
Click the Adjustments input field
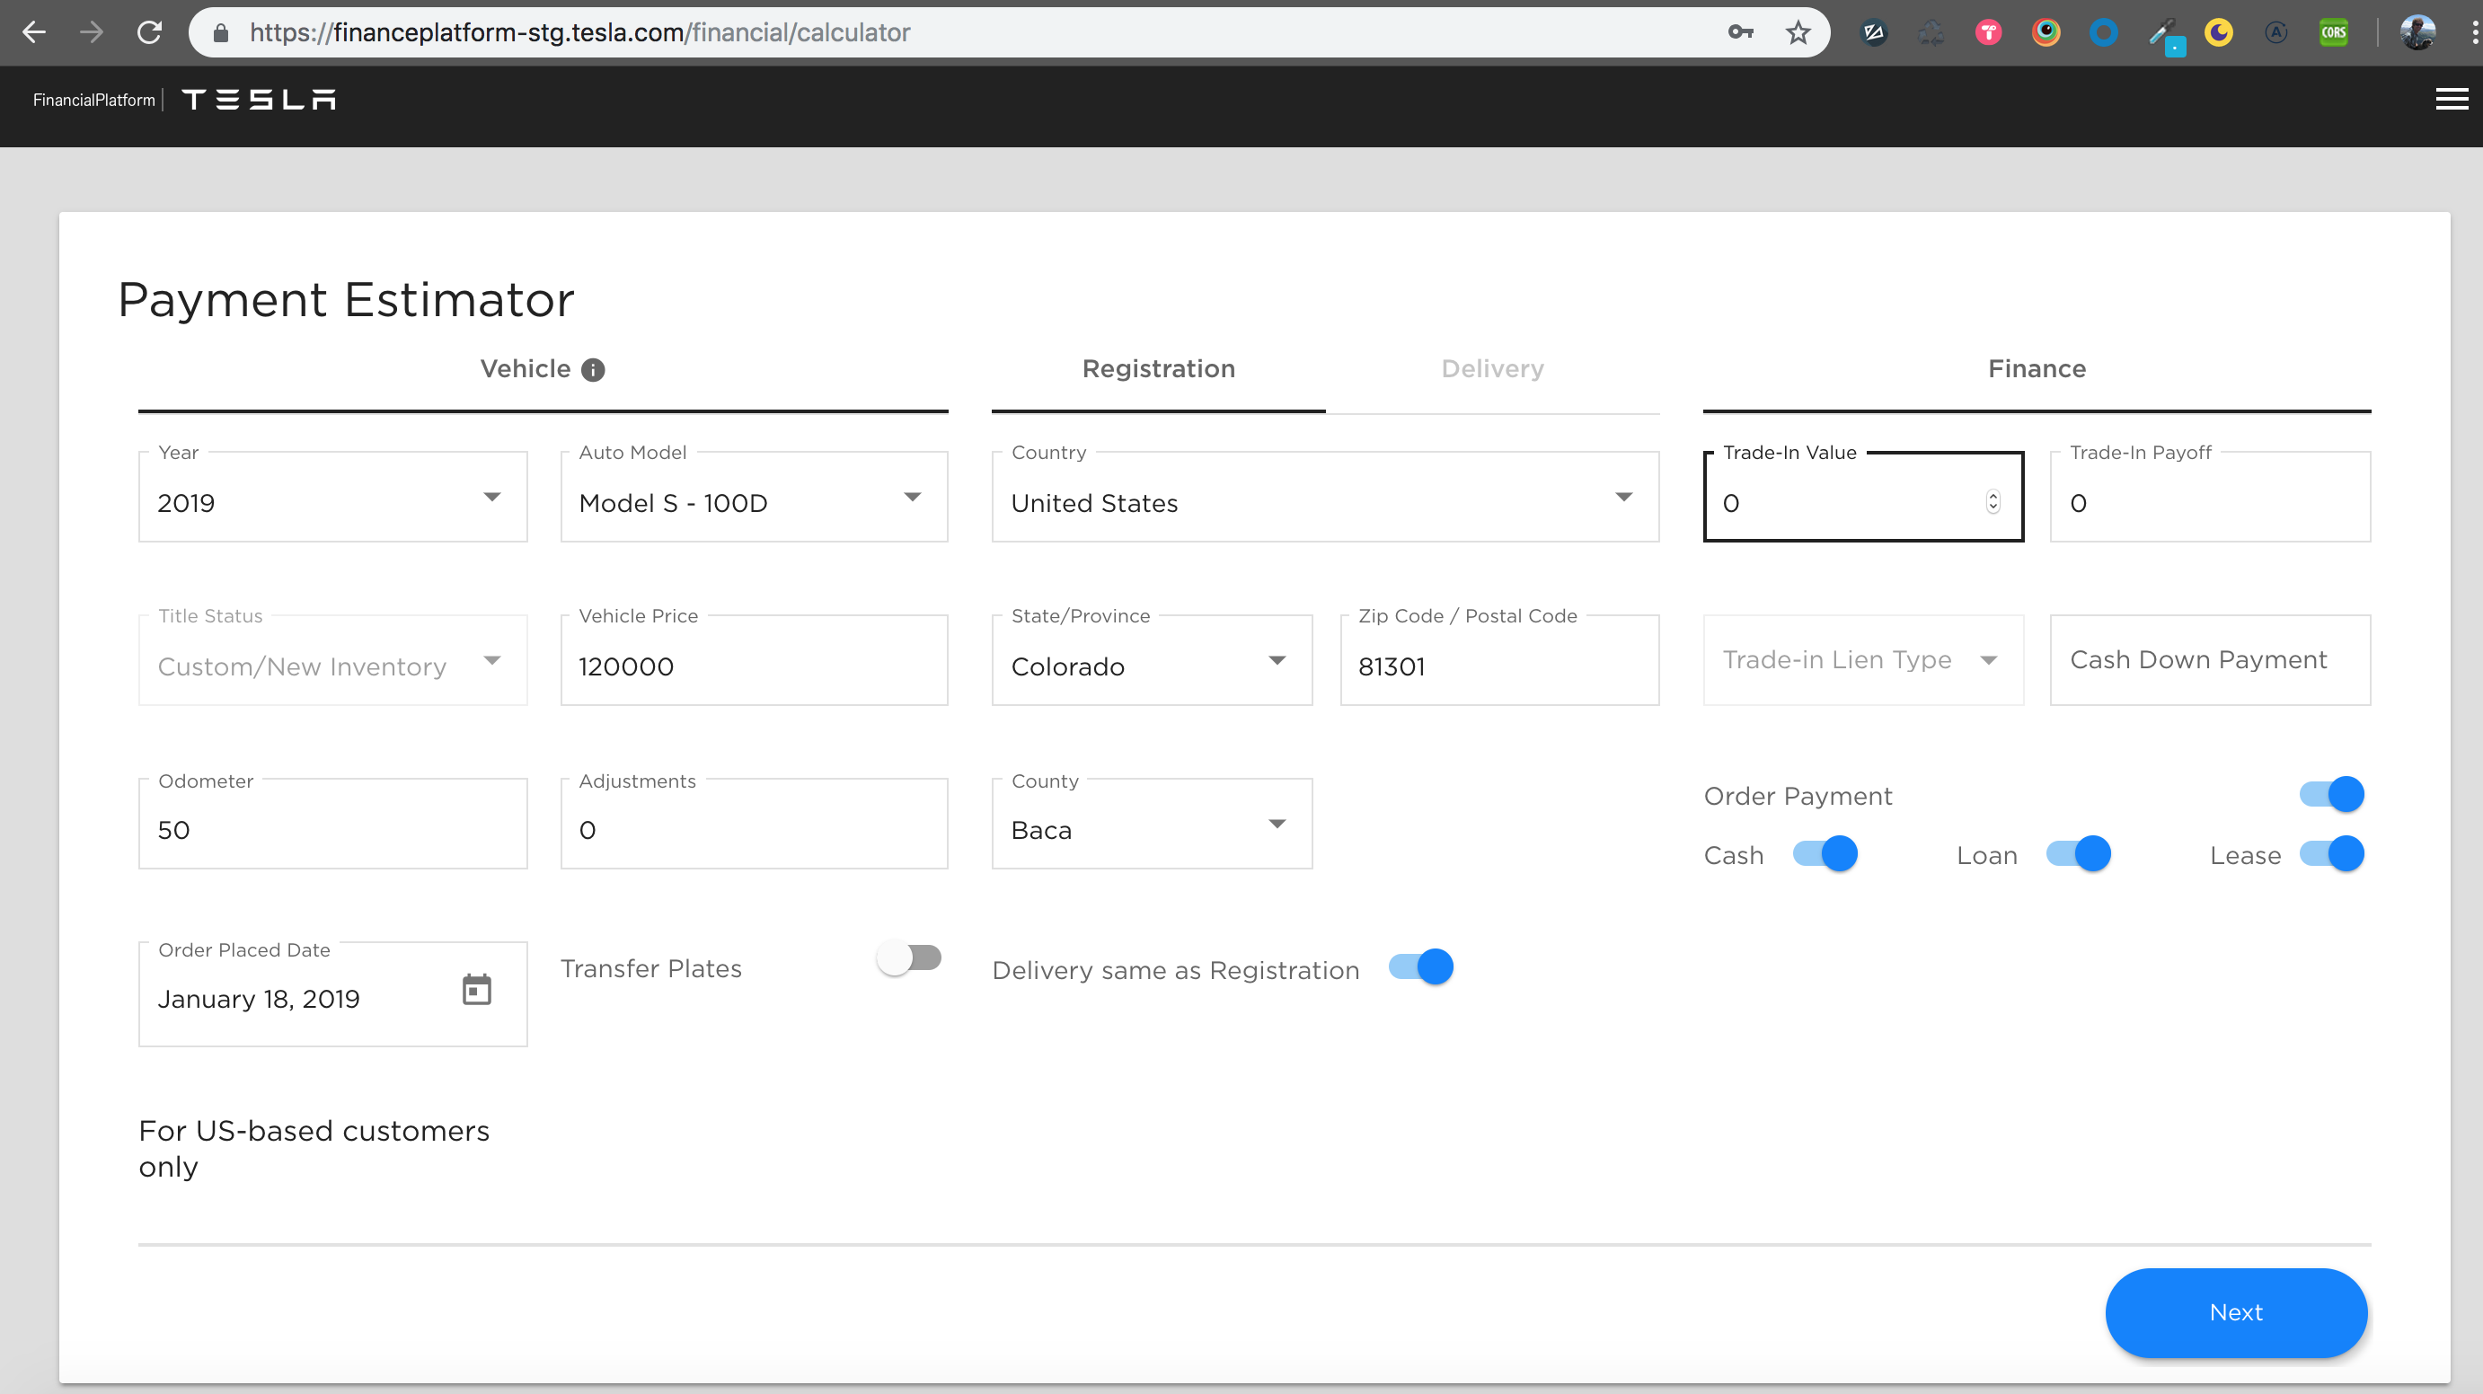(754, 825)
